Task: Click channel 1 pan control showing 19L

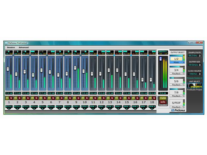Action: pos(9,52)
